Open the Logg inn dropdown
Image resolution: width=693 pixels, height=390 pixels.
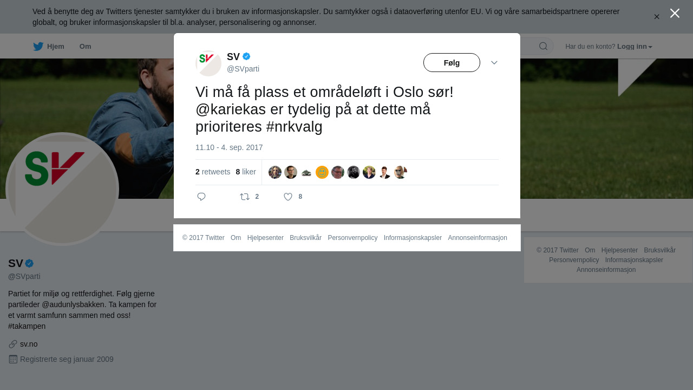[635, 47]
